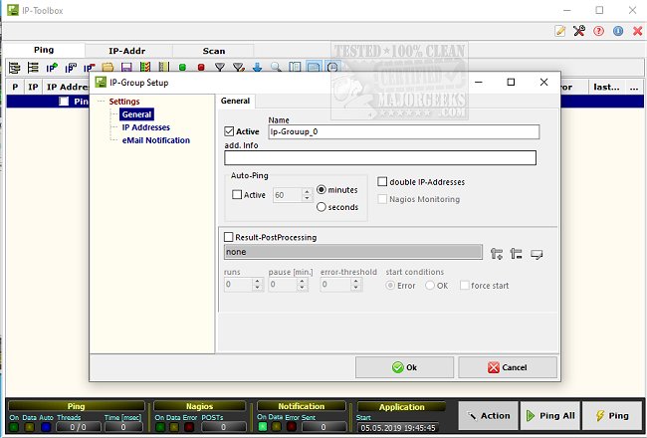Open eMail Notification in the Settings tree
The width and height of the screenshot is (647, 438).
156,140
